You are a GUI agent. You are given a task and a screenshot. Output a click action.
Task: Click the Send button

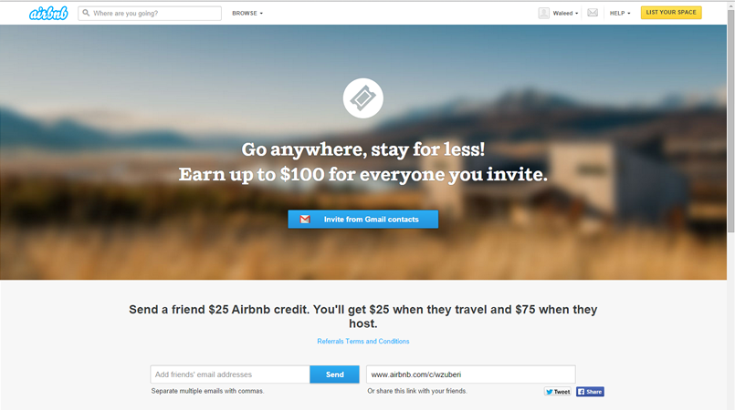point(334,374)
